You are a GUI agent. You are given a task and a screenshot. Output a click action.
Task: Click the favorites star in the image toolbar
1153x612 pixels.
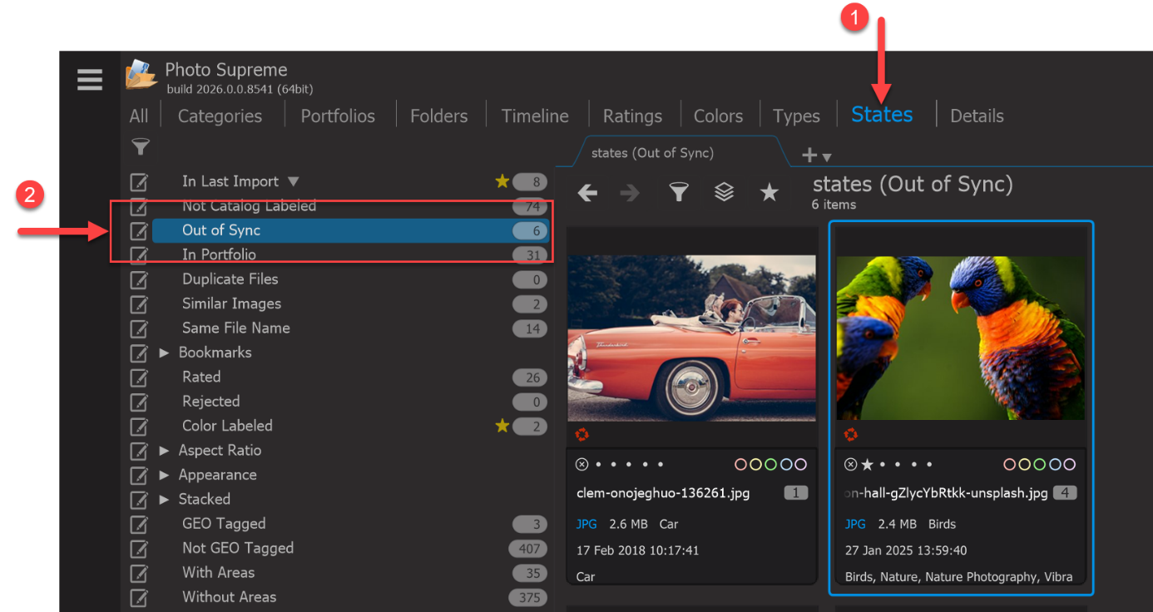coord(769,193)
